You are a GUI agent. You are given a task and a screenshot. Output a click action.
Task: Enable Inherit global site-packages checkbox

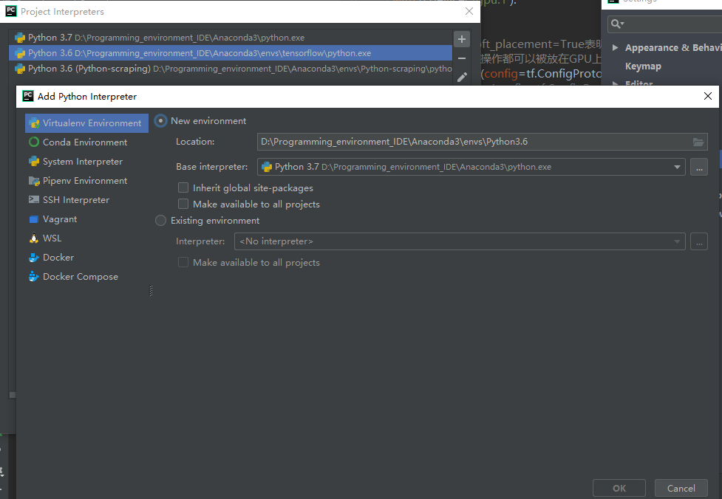tap(183, 188)
